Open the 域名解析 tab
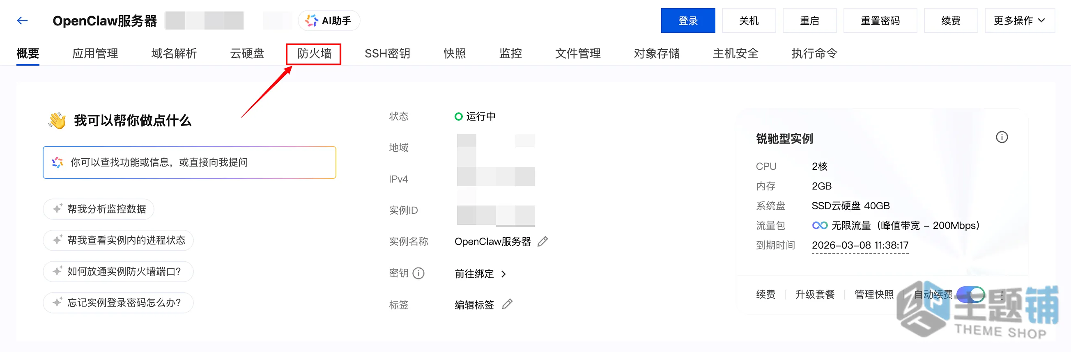Image resolution: width=1071 pixels, height=352 pixels. click(x=174, y=53)
